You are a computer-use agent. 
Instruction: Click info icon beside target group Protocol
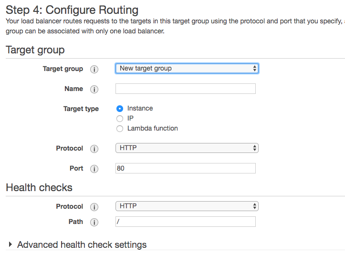[94, 149]
